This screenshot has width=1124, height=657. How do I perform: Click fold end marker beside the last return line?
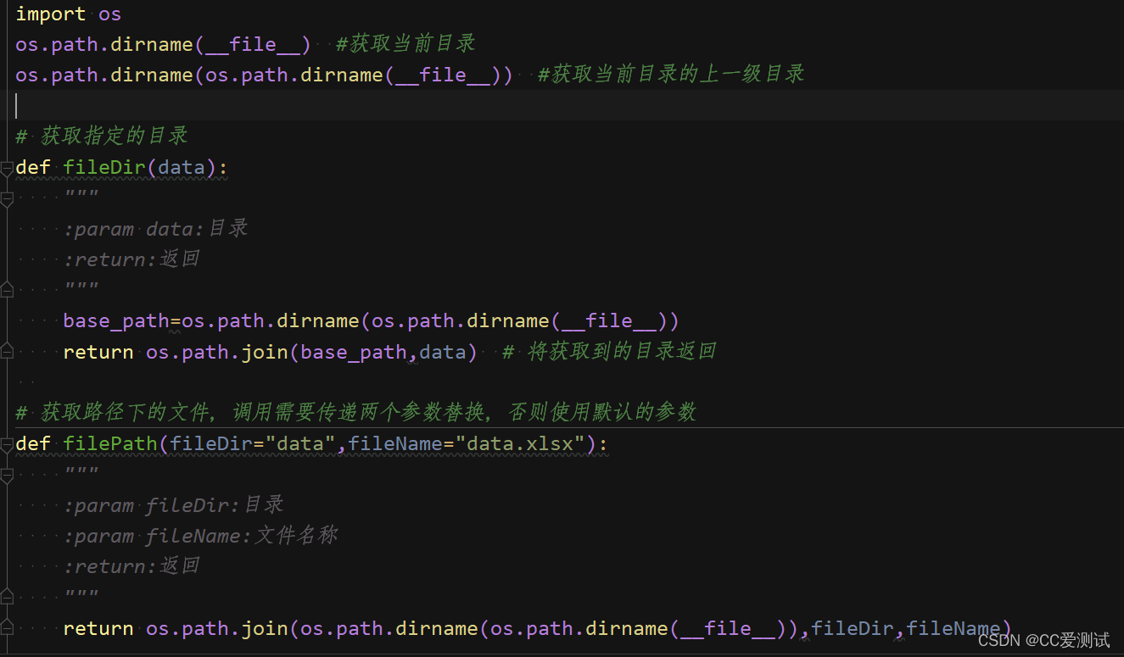[x=6, y=628]
